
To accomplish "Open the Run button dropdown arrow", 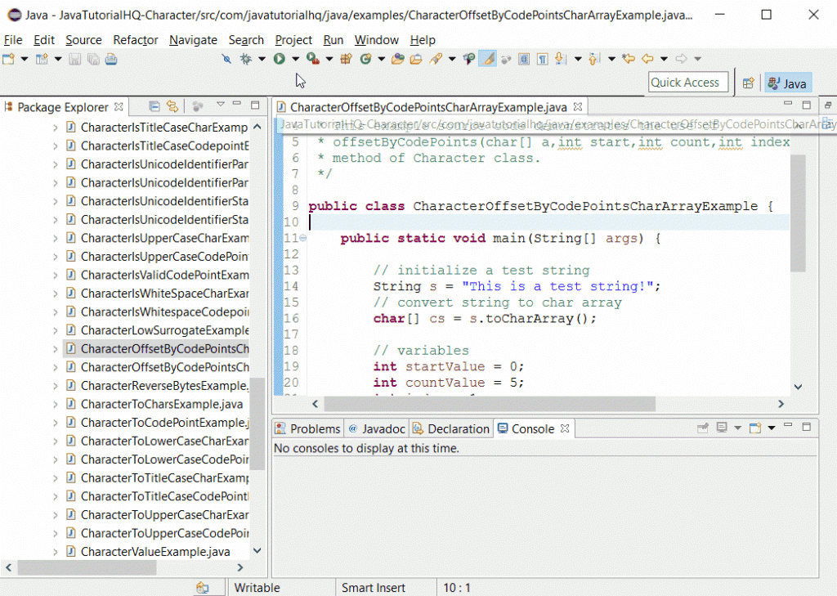I will (295, 59).
